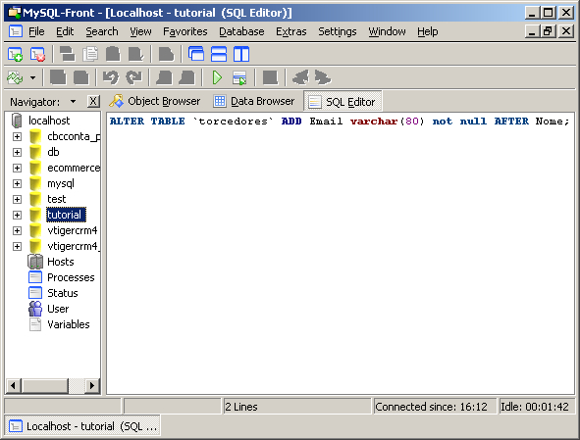The height and width of the screenshot is (440, 580).
Task: Switch to the Object Browser tab
Action: coord(155,101)
